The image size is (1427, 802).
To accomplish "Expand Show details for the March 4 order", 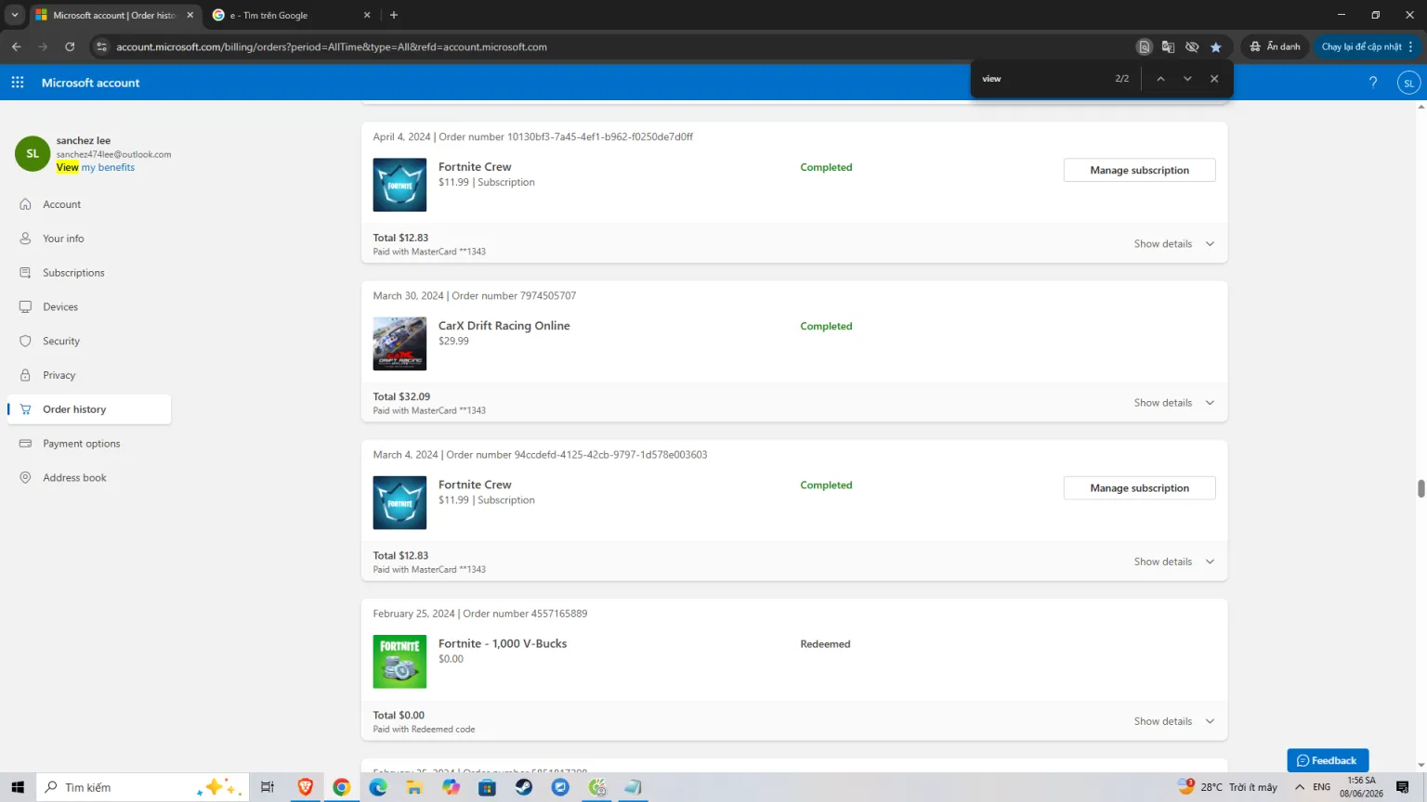I will click(1174, 562).
